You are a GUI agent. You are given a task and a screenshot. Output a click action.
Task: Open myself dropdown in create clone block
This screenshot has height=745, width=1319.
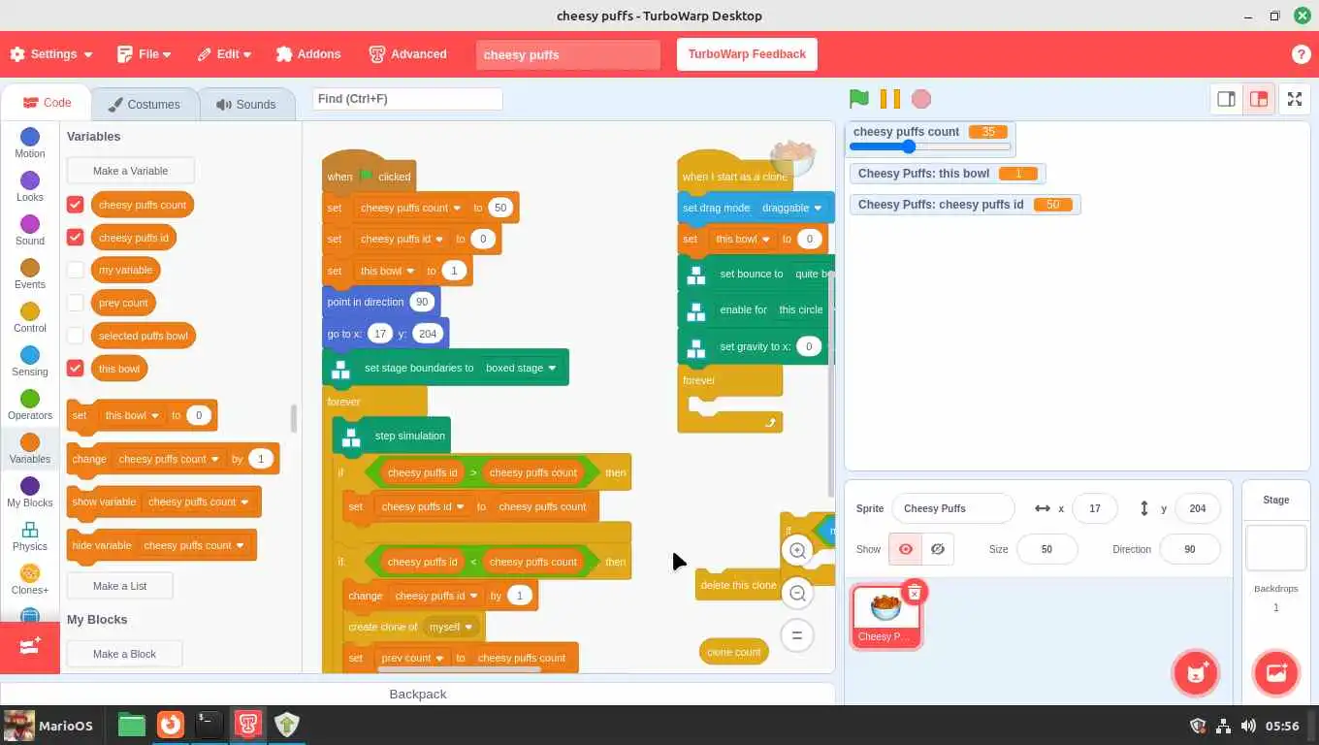point(451,627)
